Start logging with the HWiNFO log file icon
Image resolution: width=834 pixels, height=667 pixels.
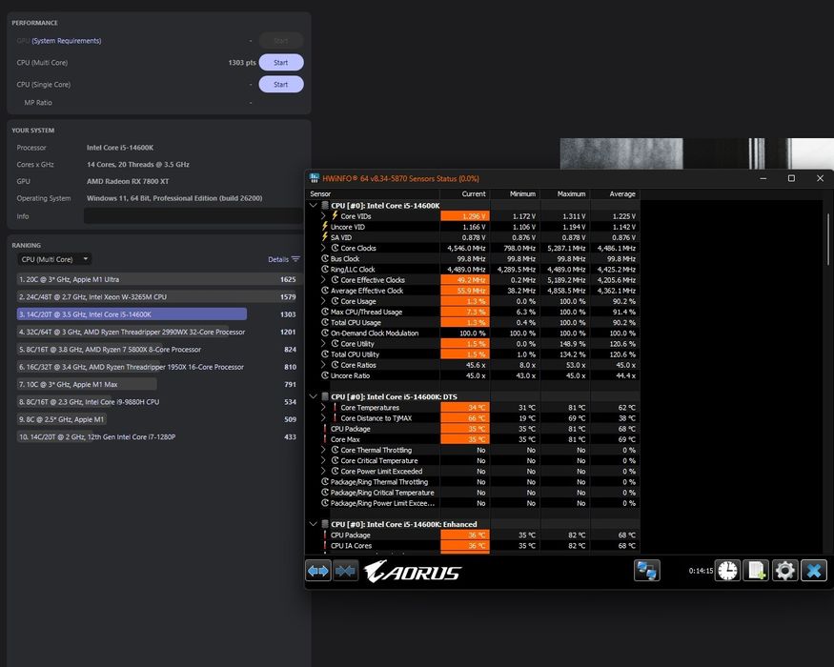point(757,571)
